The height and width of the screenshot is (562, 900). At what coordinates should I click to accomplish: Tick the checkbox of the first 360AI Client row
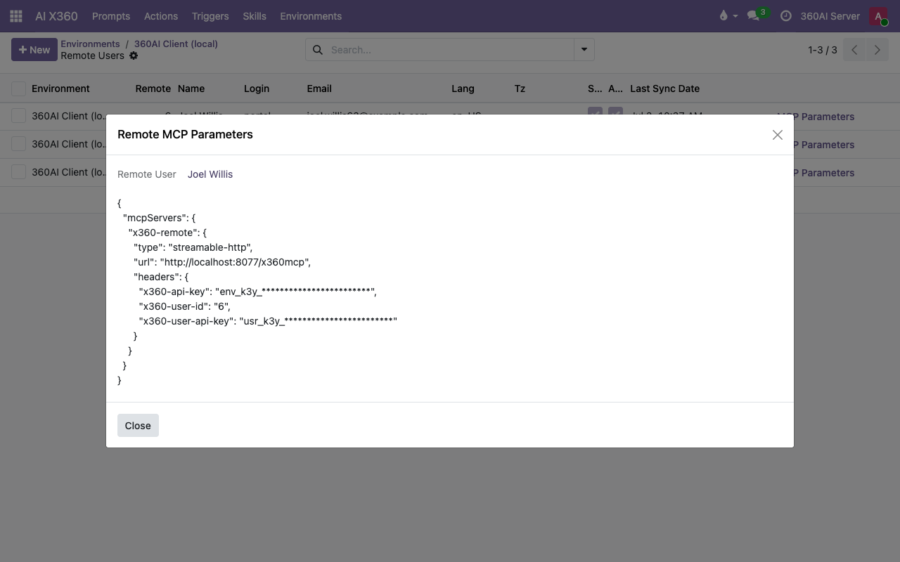[19, 116]
